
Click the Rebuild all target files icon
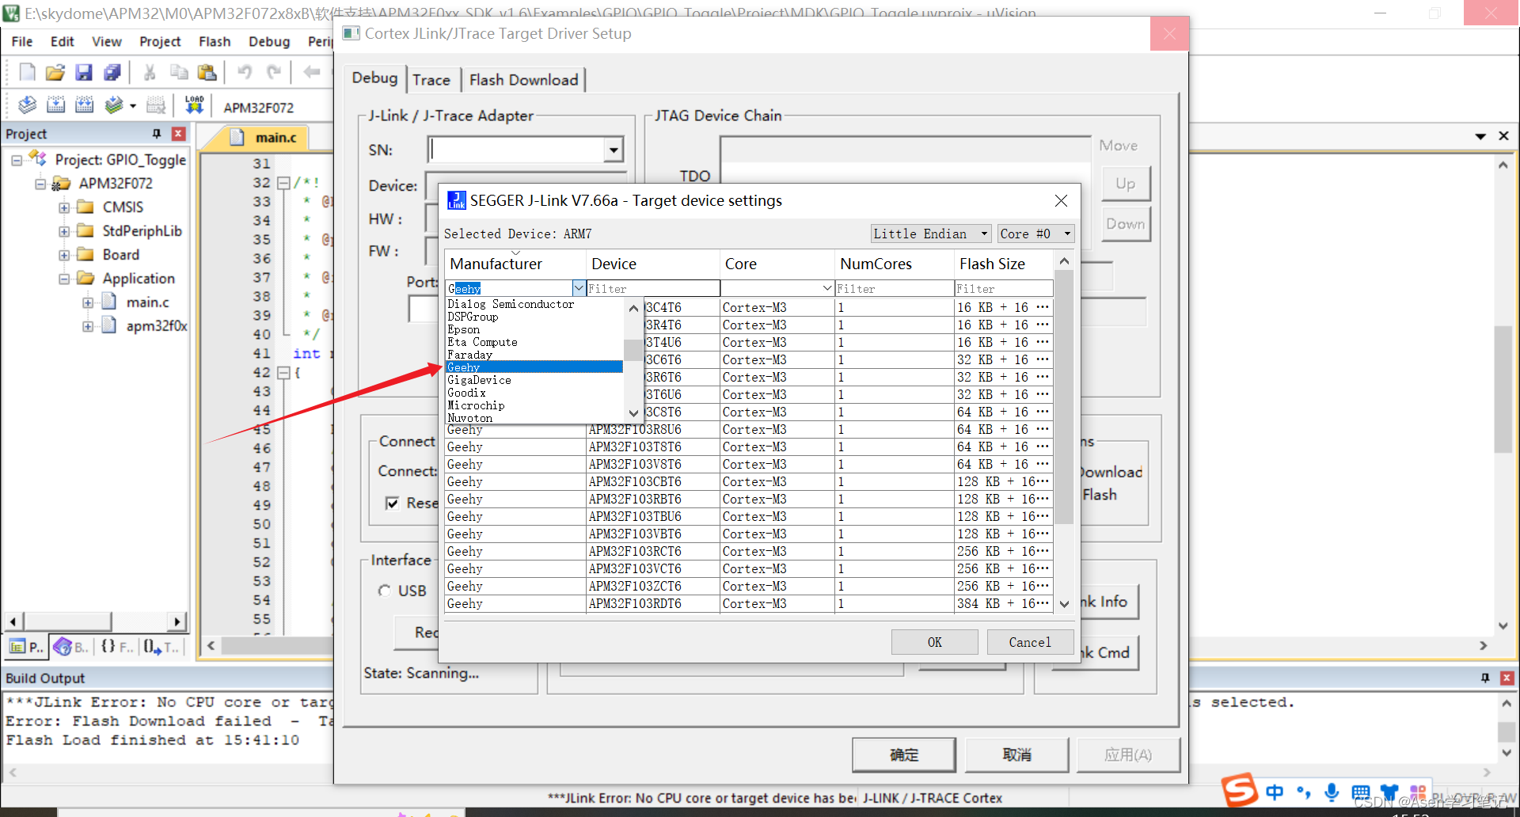coord(84,105)
